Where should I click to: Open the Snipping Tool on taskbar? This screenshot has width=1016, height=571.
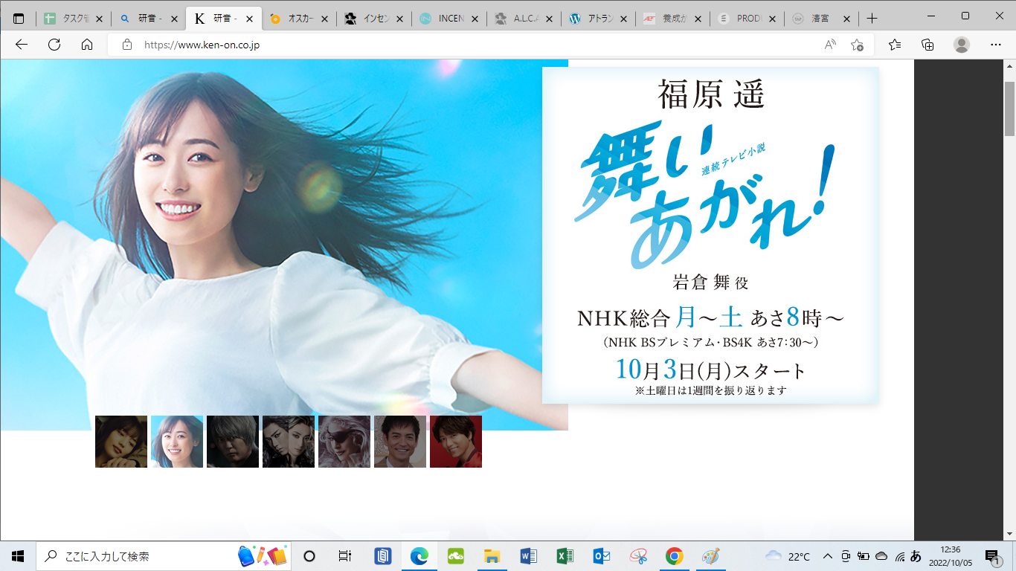click(x=638, y=556)
